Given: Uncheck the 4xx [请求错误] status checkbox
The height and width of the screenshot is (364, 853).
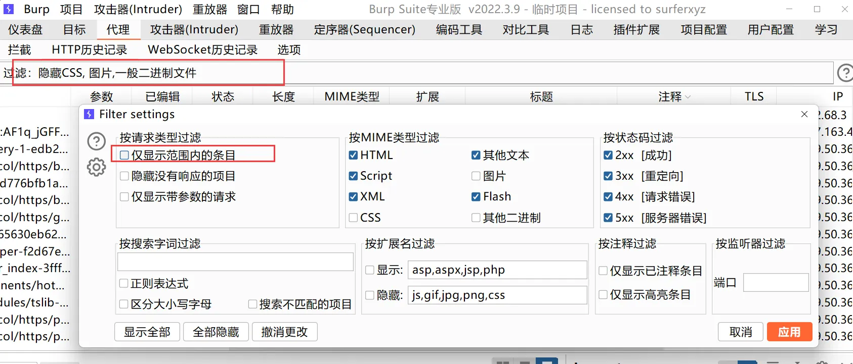Looking at the screenshot, I should click(608, 196).
